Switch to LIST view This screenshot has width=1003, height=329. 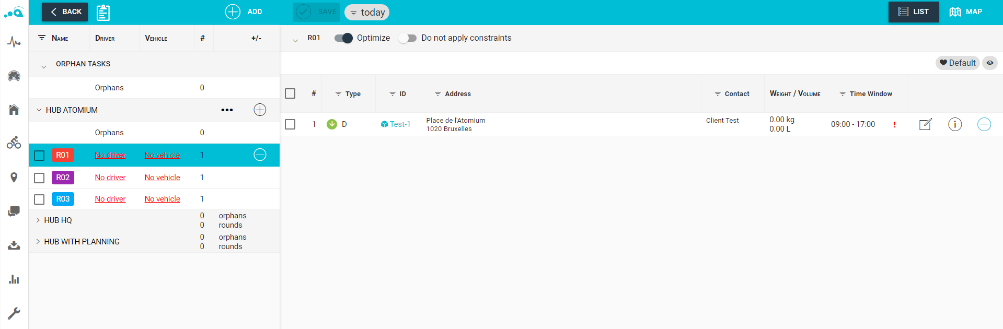(914, 11)
